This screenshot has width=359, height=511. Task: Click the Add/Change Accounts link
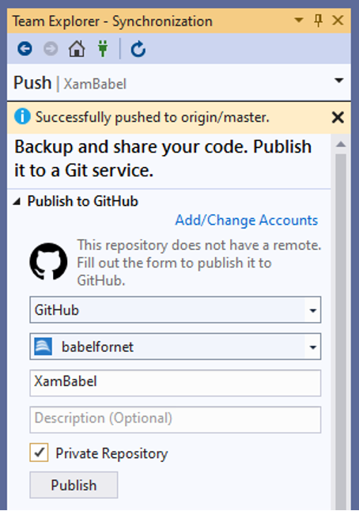(x=247, y=220)
